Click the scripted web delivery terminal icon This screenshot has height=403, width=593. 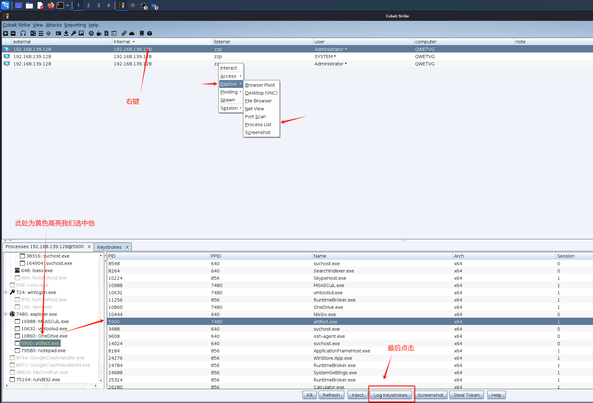pyautogui.click(x=114, y=33)
